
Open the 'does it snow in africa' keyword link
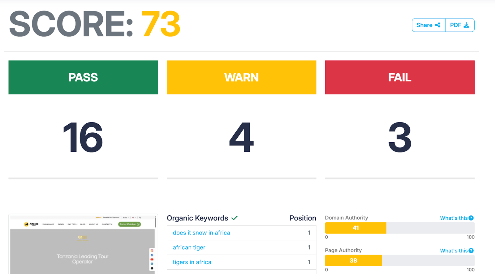pos(201,233)
